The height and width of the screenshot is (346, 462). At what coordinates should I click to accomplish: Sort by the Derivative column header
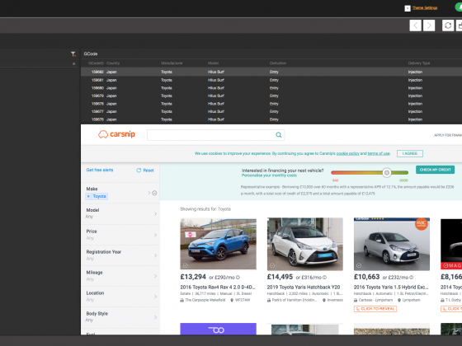[277, 63]
